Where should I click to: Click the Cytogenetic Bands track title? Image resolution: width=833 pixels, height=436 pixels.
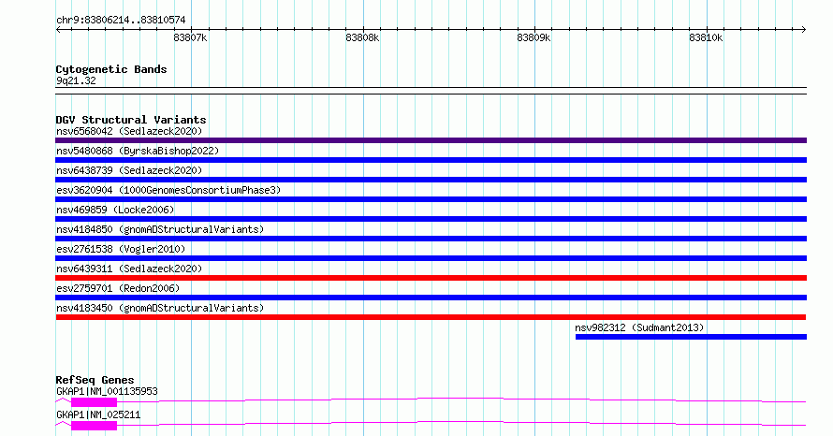[x=111, y=69]
